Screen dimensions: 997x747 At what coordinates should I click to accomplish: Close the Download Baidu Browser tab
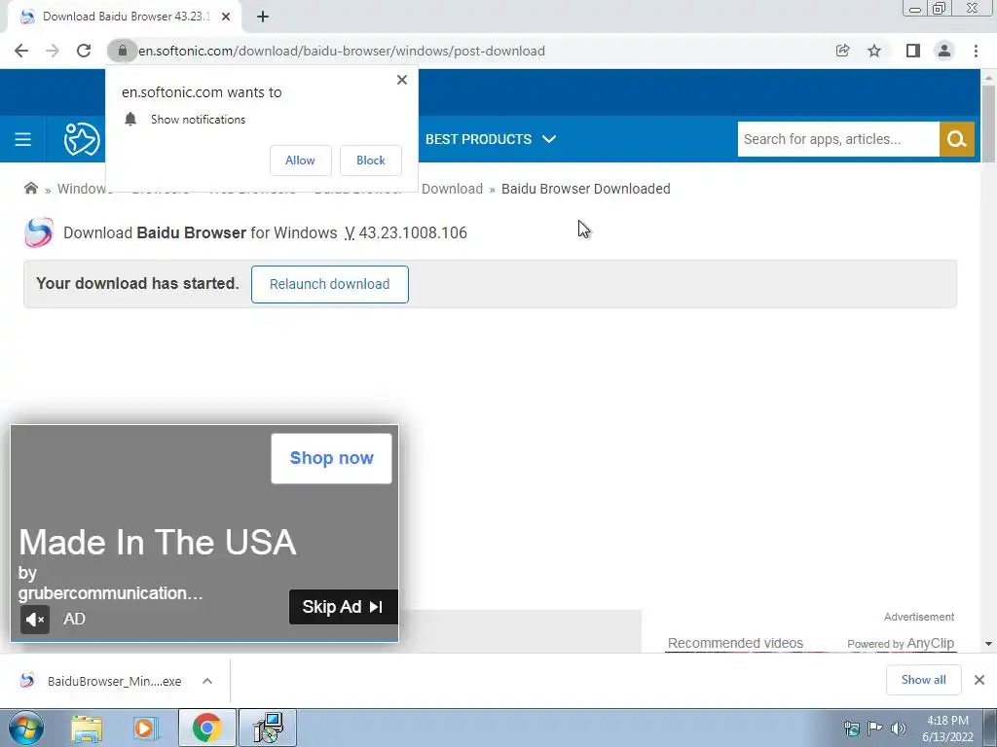(x=226, y=17)
